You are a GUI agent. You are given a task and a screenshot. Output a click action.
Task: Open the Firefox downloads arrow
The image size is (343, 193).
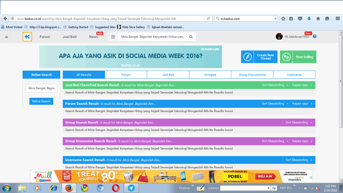point(309,19)
